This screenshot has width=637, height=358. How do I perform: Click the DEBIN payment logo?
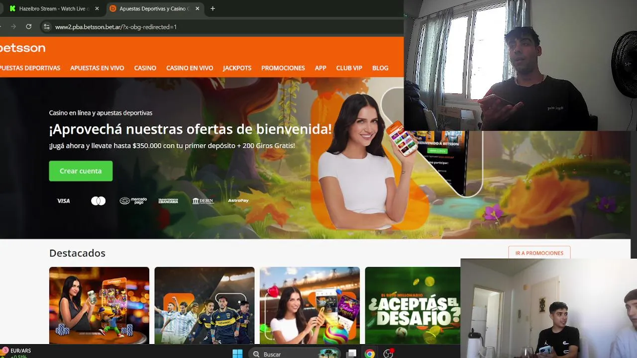pyautogui.click(x=203, y=201)
